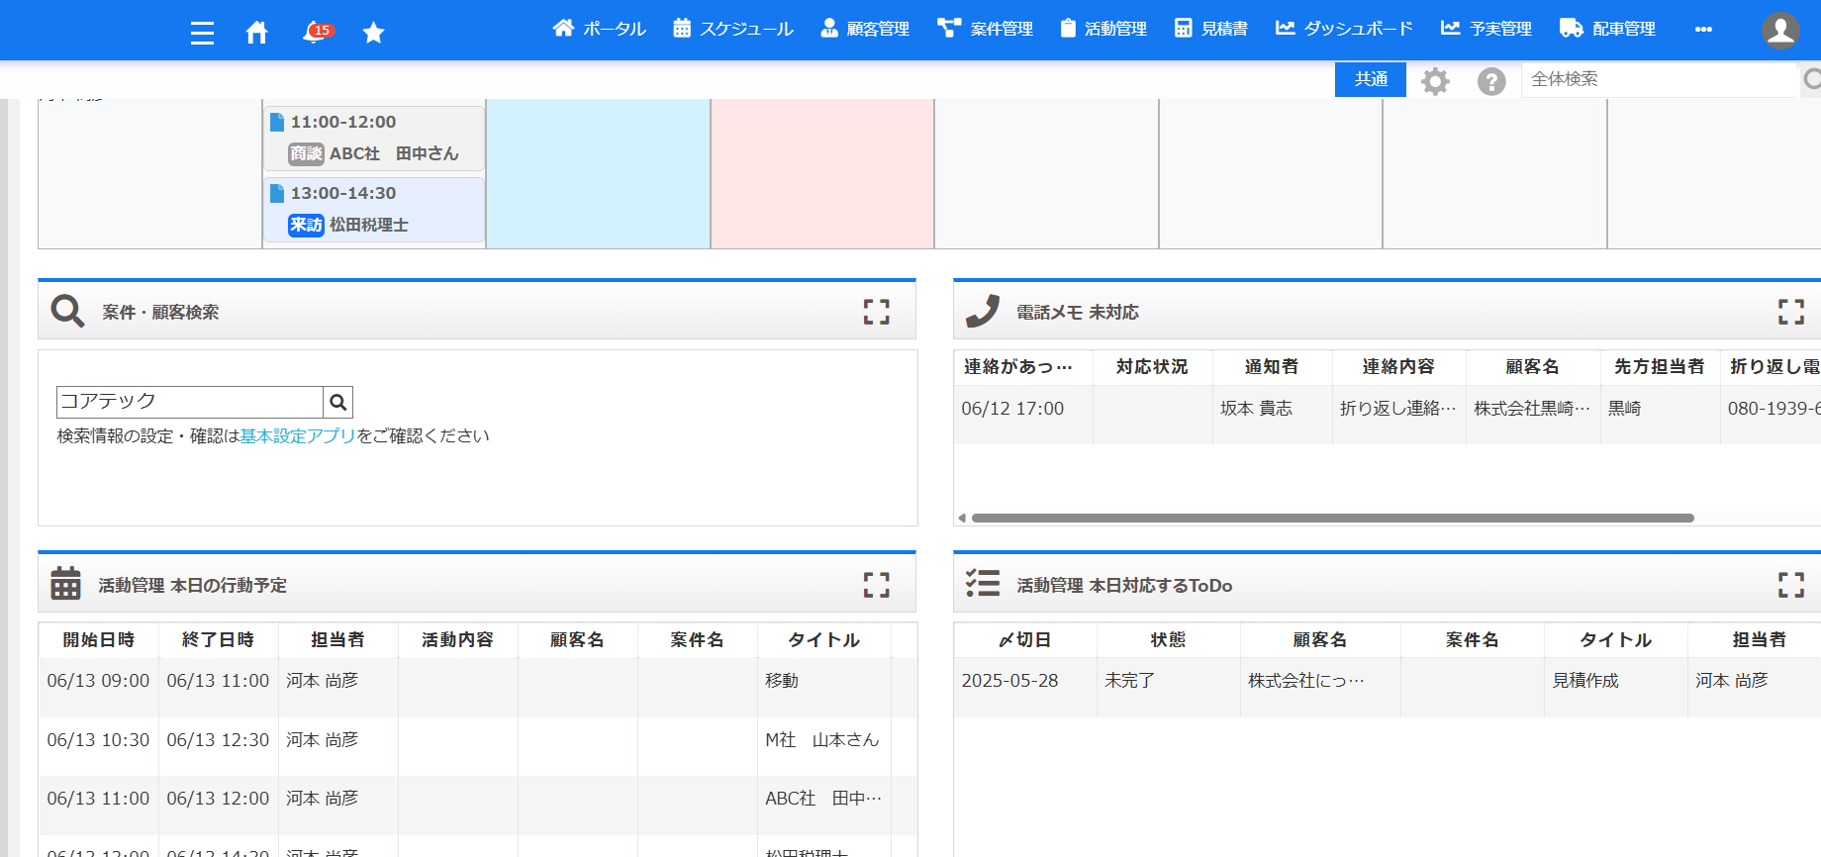The height and width of the screenshot is (857, 1821).
Task: Click the help question mark icon
Action: (1491, 81)
